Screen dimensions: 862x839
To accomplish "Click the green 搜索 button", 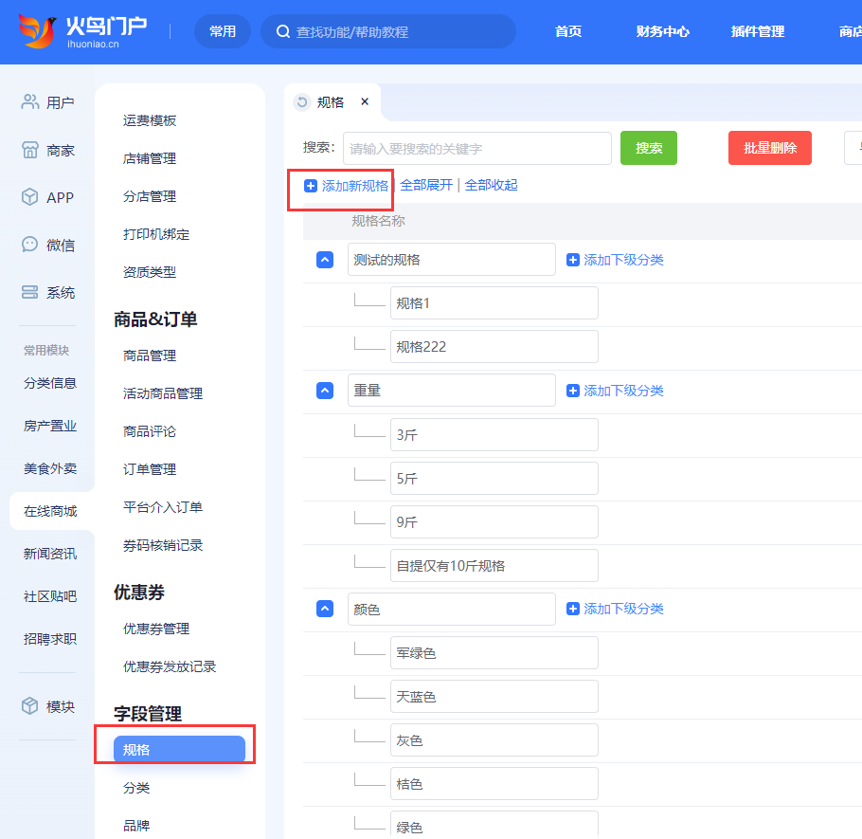I will click(649, 148).
